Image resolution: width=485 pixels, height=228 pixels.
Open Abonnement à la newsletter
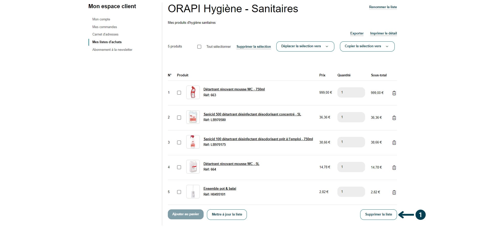coord(112,50)
